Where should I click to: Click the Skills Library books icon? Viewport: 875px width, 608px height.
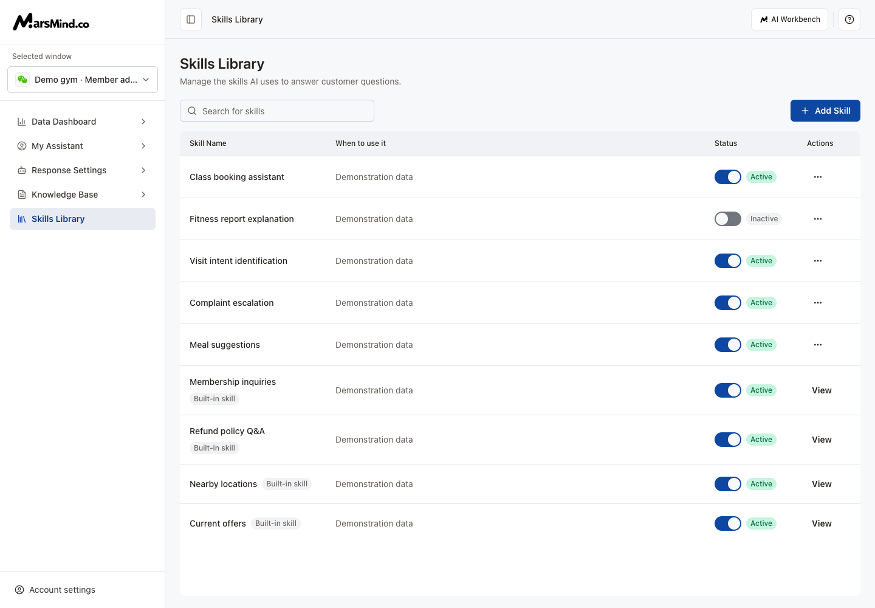pyautogui.click(x=22, y=219)
